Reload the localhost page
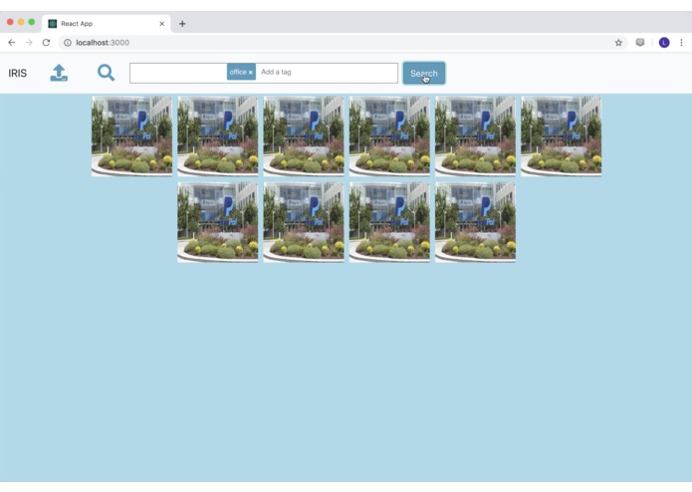Viewport: 692px width, 492px height. [x=46, y=43]
